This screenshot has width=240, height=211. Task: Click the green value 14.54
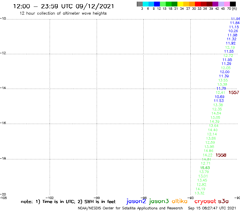pos(216,113)
